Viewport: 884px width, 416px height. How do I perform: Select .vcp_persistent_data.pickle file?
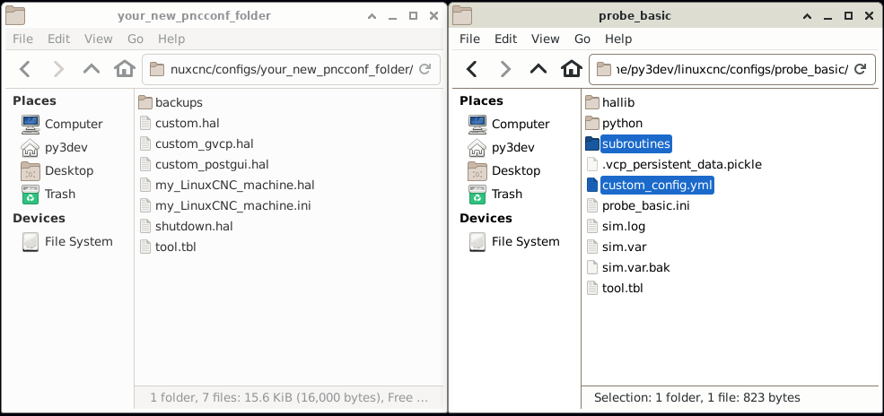coord(674,164)
